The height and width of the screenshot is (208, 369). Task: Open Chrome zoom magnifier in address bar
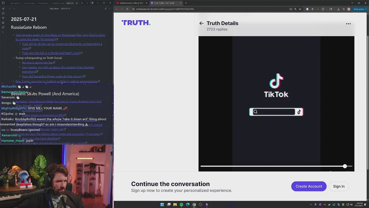[x=295, y=9]
